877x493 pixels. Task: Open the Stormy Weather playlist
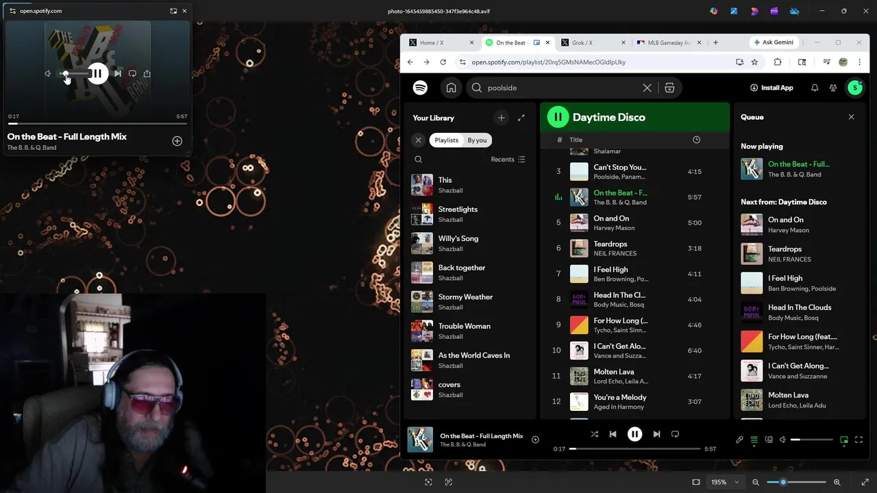coord(469,302)
